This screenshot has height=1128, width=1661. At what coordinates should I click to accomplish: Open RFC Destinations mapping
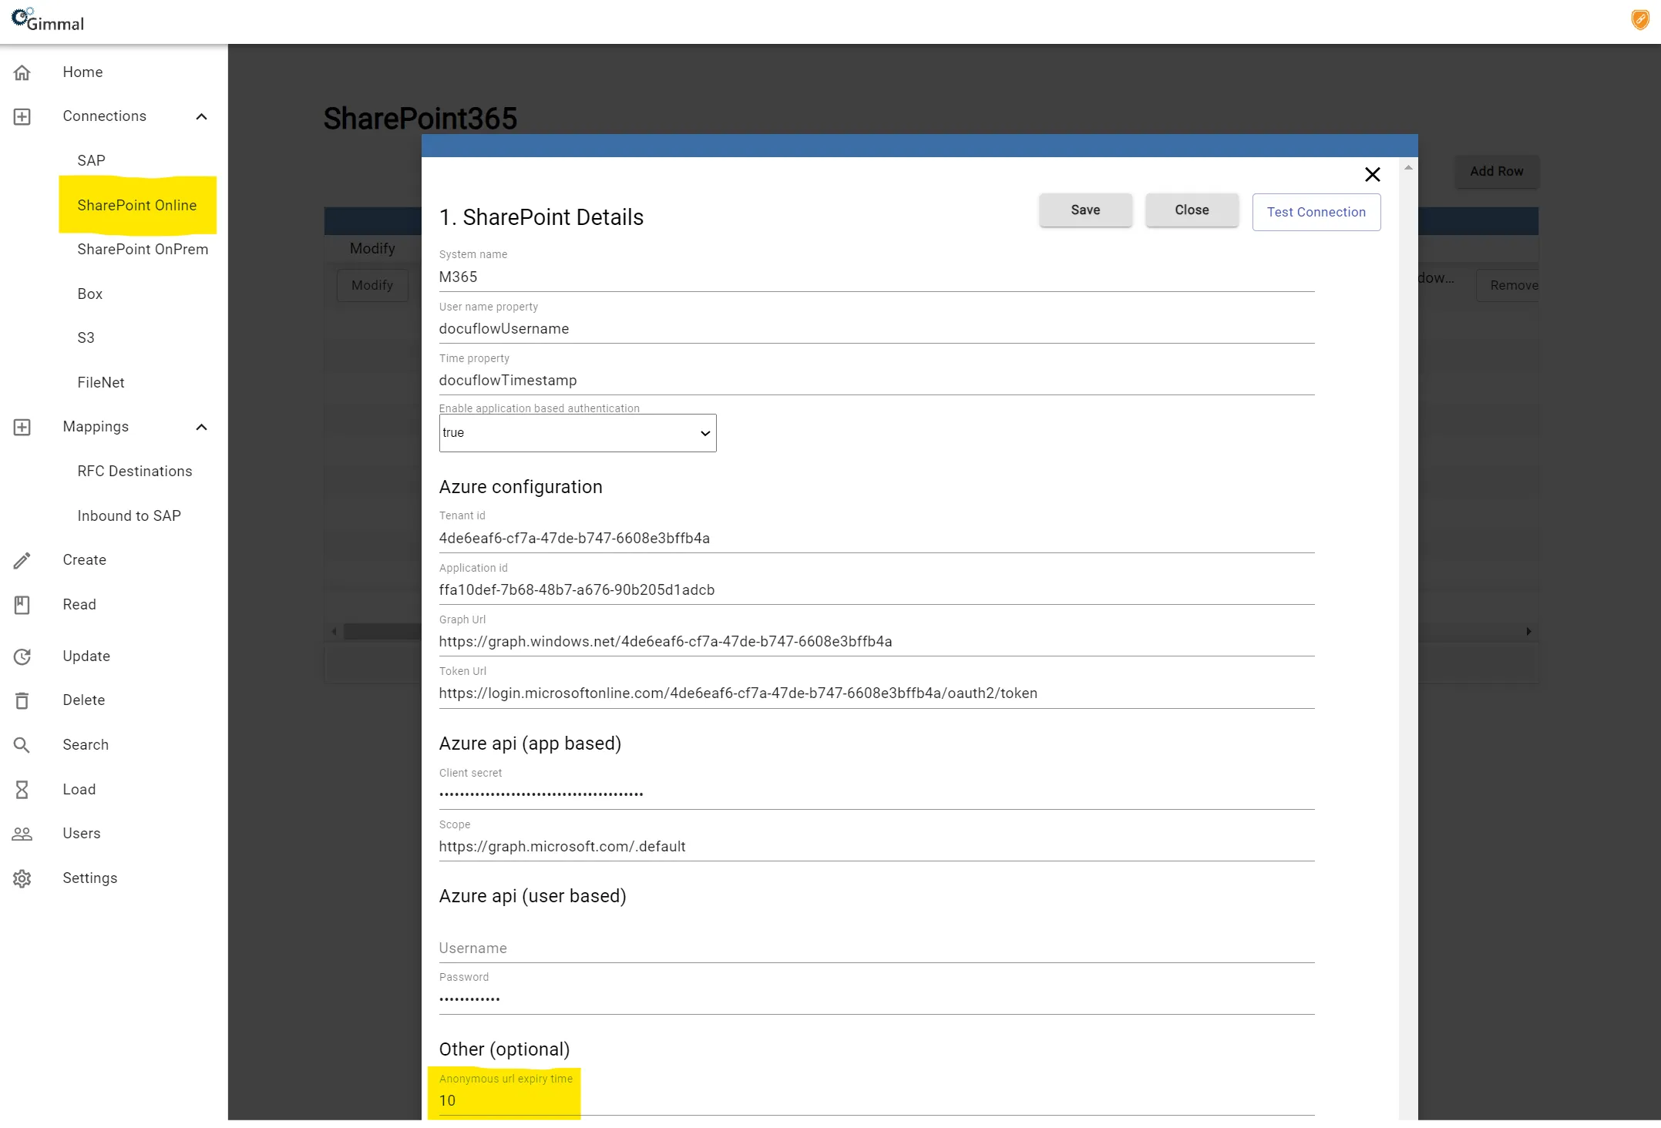point(135,472)
